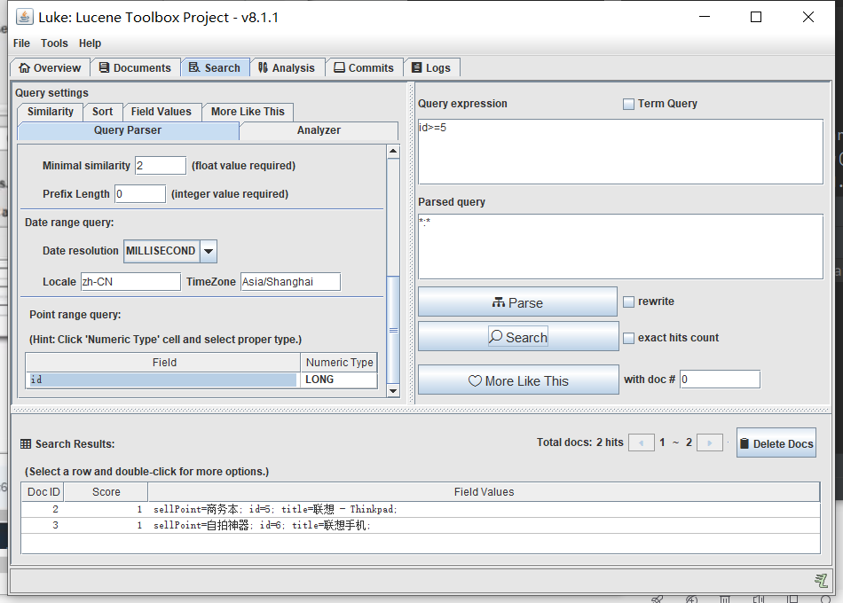Click the Java app icon in title bar
Viewport: 843px width, 603px height.
(25, 17)
